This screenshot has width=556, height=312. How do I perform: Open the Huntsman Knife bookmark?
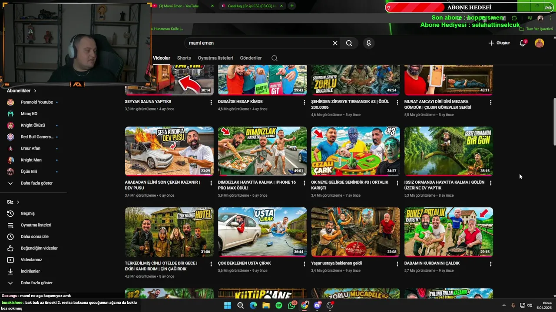click(x=168, y=29)
